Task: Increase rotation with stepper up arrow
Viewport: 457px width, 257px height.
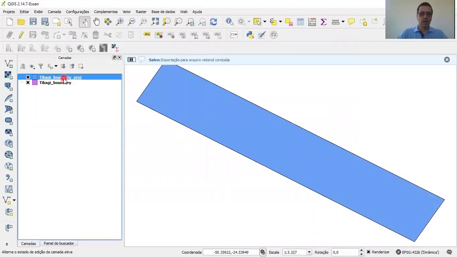Action: point(361,251)
